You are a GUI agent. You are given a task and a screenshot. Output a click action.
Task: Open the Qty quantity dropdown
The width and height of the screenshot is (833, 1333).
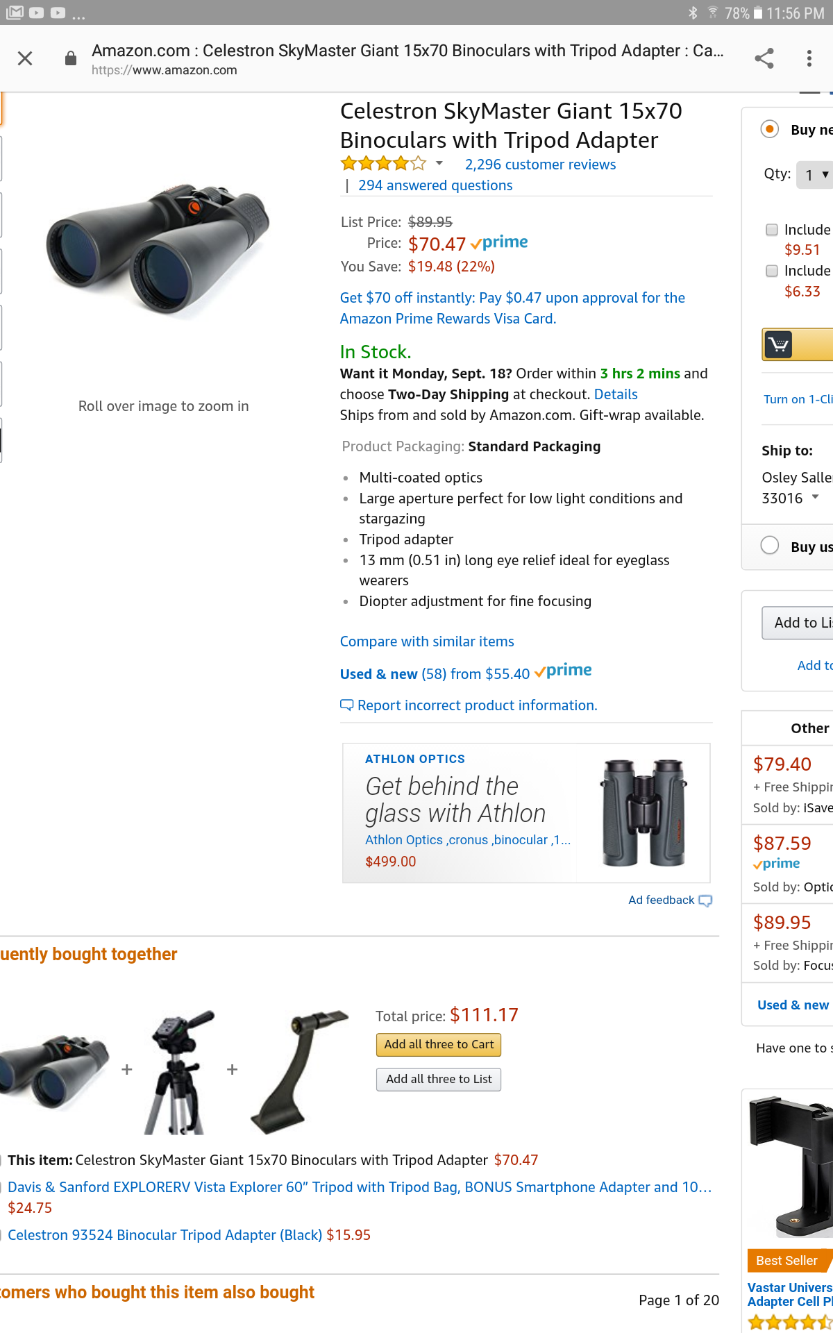[815, 175]
